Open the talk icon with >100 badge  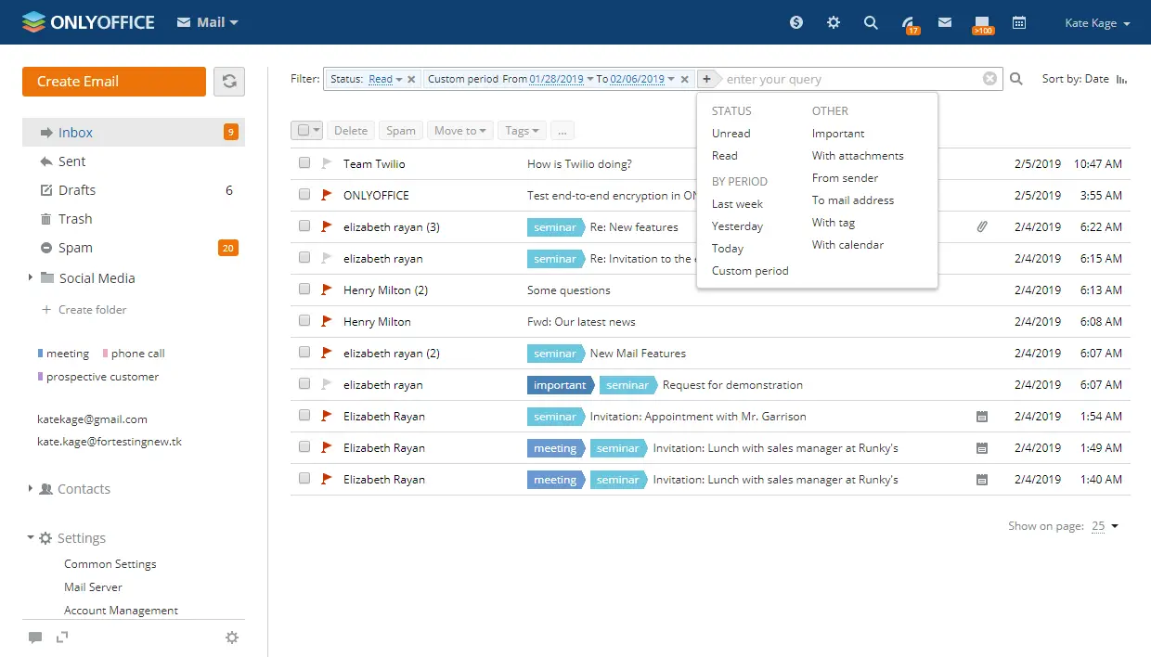coord(982,24)
